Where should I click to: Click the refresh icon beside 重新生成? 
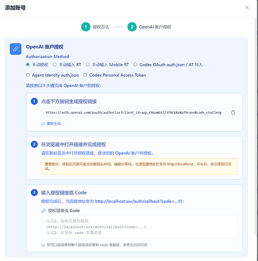tap(43, 124)
